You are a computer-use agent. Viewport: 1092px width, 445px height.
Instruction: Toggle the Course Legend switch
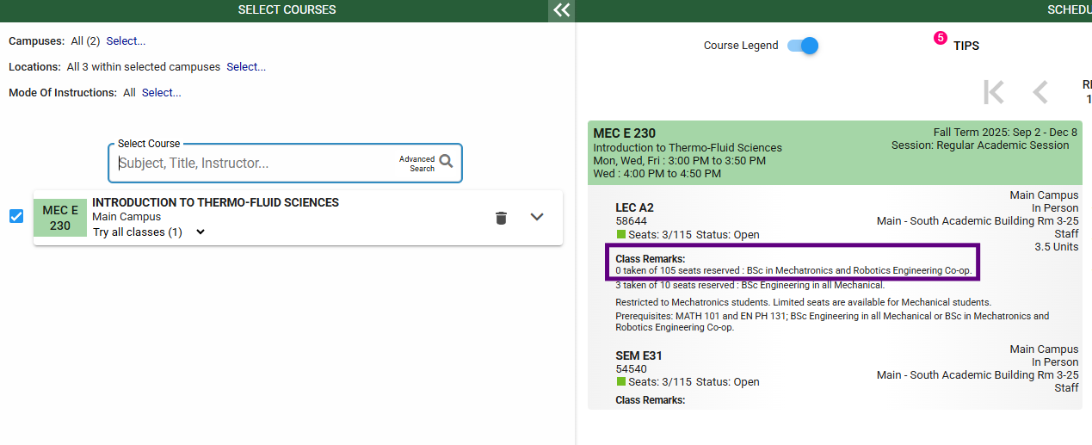click(803, 46)
